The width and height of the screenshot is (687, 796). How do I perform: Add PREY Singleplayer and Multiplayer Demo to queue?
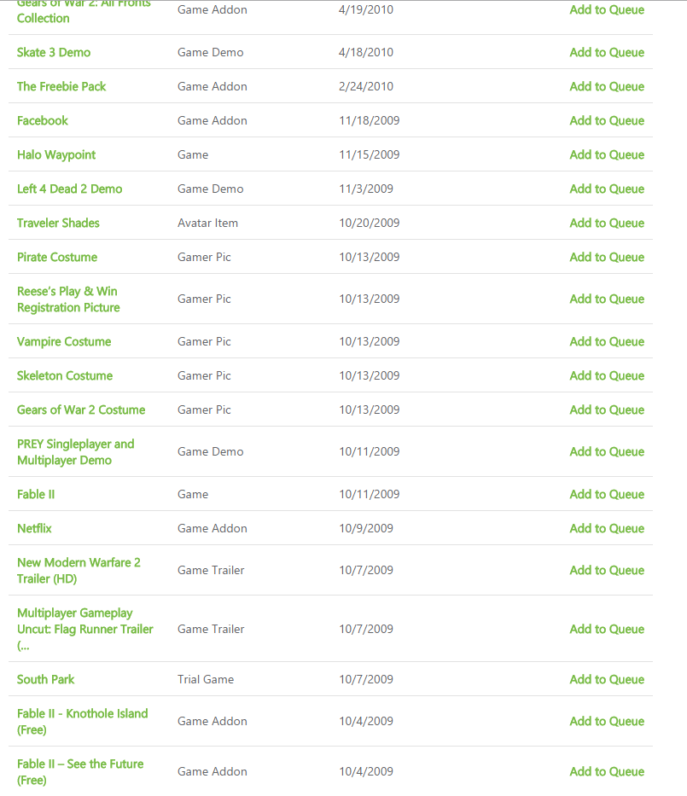(607, 452)
